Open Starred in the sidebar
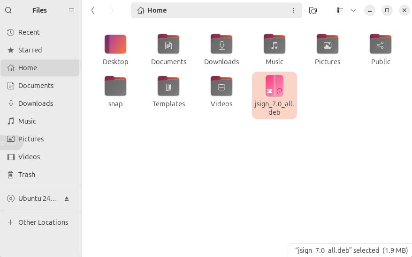The image size is (412, 257). tap(30, 50)
